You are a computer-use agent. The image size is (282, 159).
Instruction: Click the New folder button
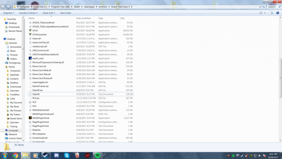[66, 13]
